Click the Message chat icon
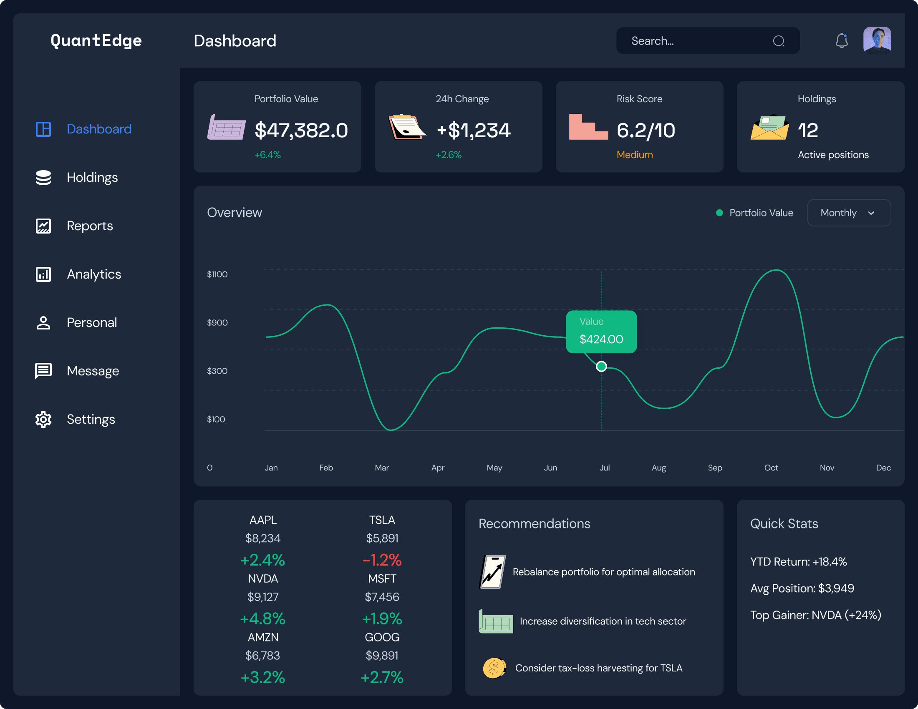918x709 pixels. [43, 371]
